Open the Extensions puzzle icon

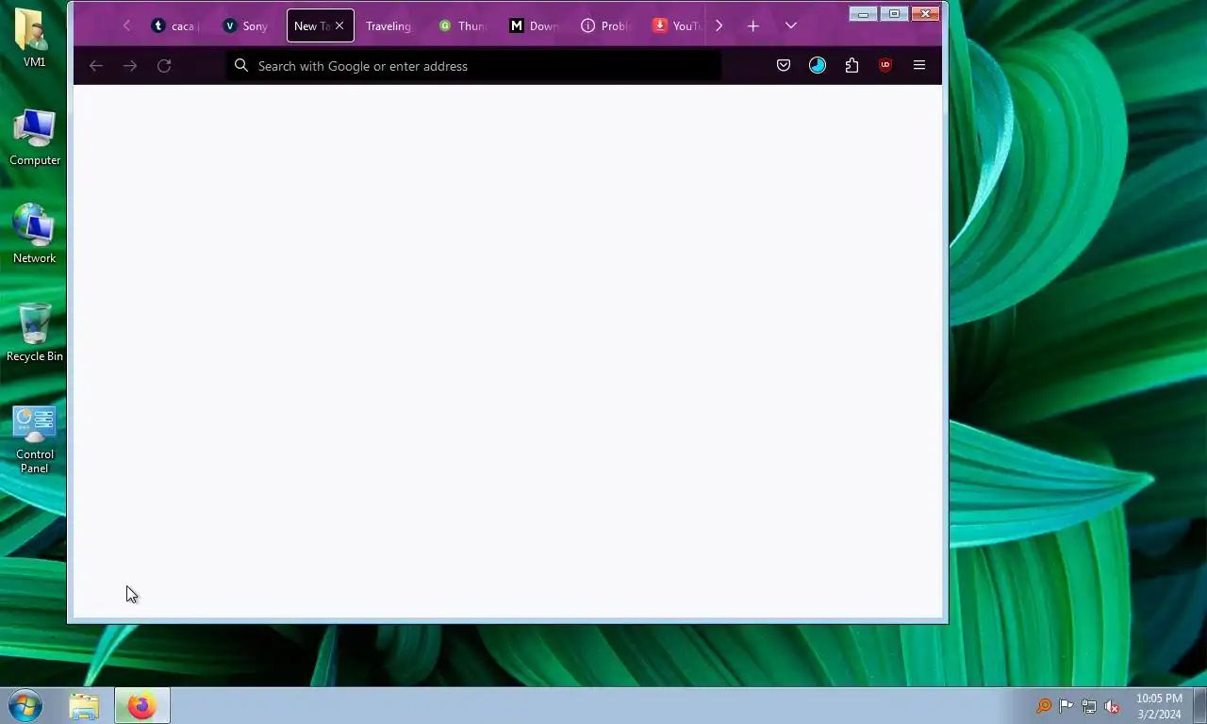(852, 65)
